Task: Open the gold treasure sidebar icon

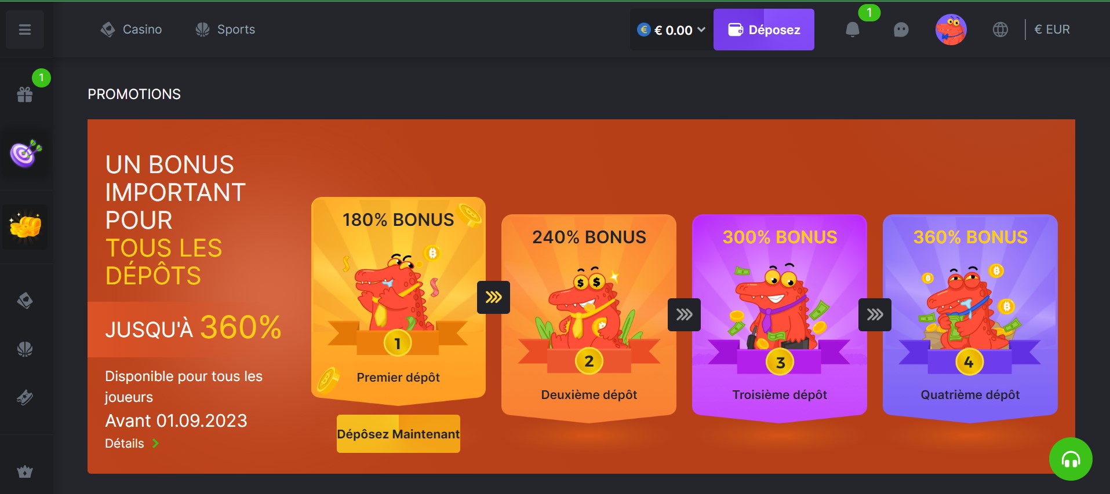Action: tap(26, 226)
